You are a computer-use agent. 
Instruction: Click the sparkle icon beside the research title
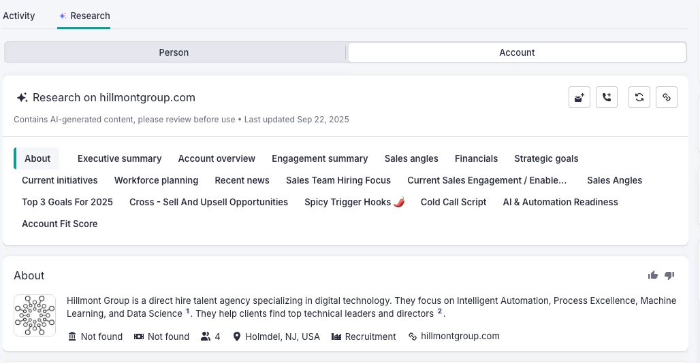pos(22,97)
